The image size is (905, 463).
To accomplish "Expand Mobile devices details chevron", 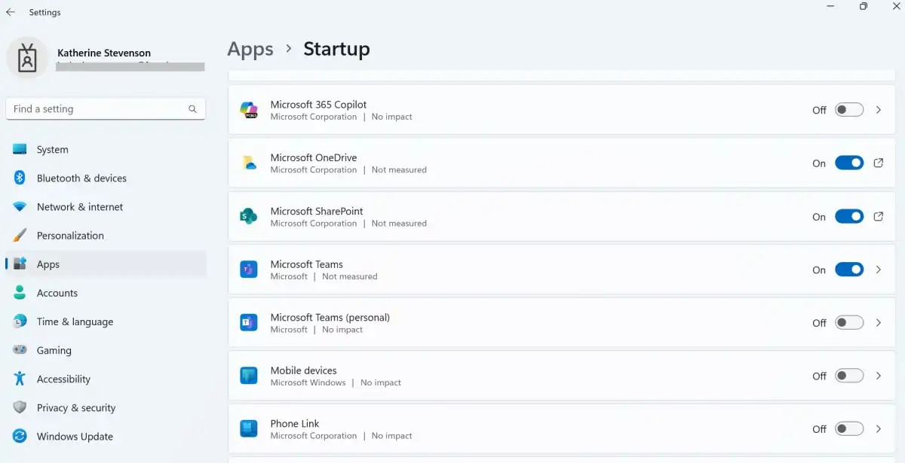I will (x=879, y=376).
